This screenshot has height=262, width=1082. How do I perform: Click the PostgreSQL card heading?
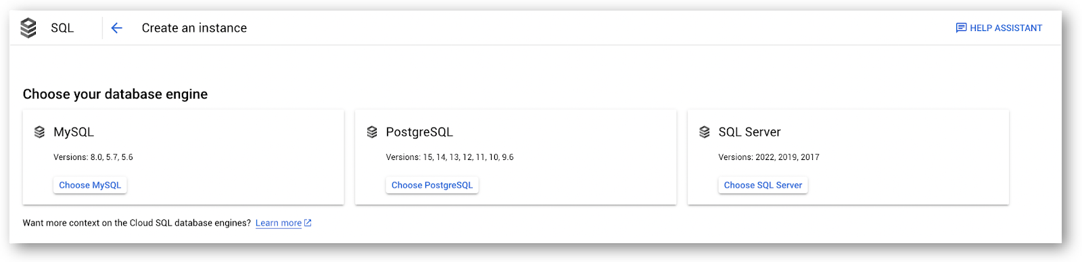(x=419, y=132)
